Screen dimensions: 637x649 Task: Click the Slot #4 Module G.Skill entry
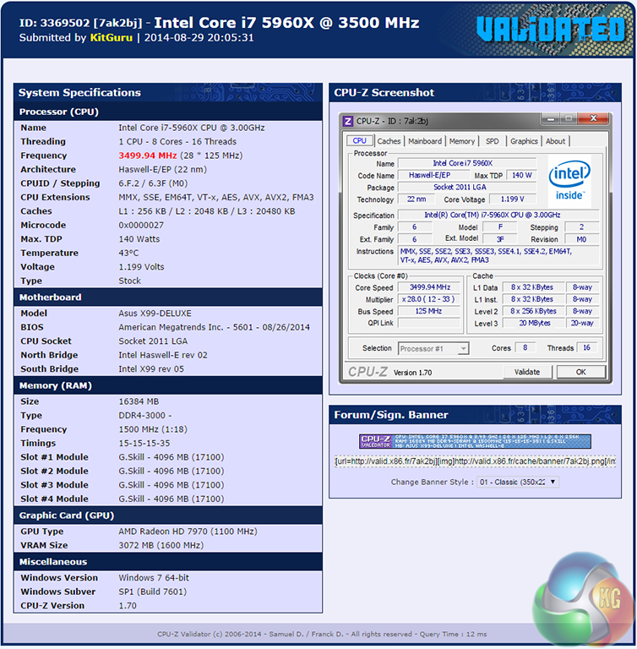pyautogui.click(x=171, y=499)
